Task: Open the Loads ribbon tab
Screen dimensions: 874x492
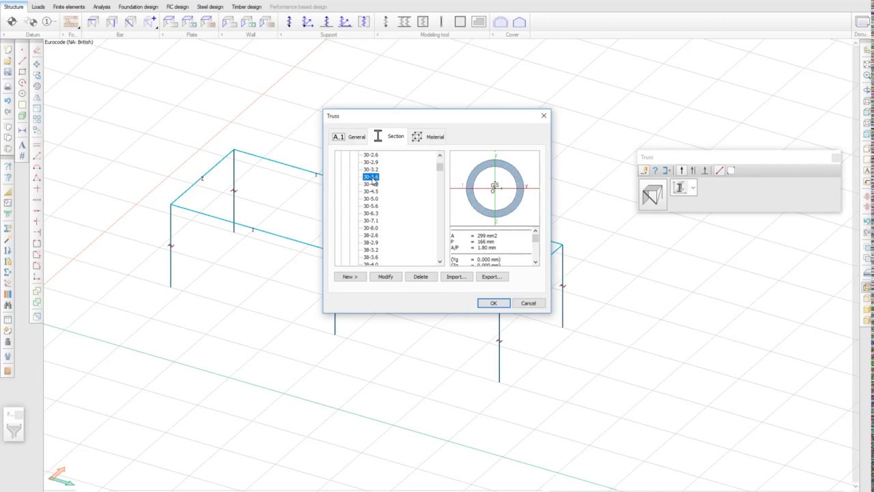Action: [38, 7]
